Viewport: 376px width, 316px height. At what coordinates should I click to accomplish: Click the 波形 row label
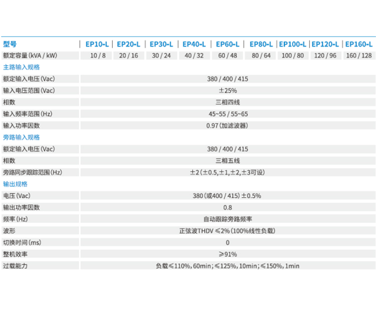(9, 231)
